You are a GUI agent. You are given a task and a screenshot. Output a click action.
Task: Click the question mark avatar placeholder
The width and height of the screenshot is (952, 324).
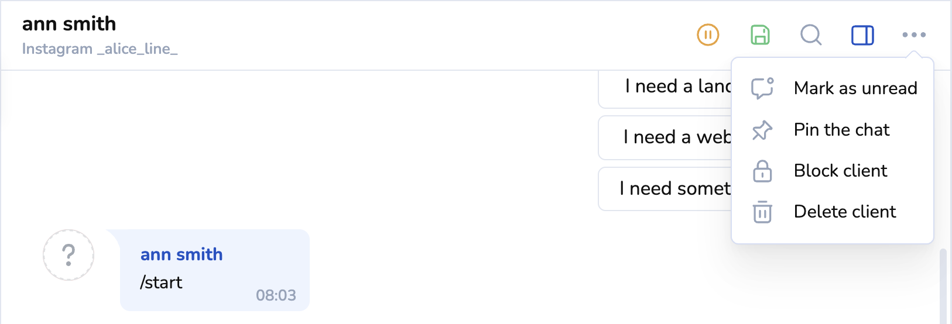click(69, 255)
